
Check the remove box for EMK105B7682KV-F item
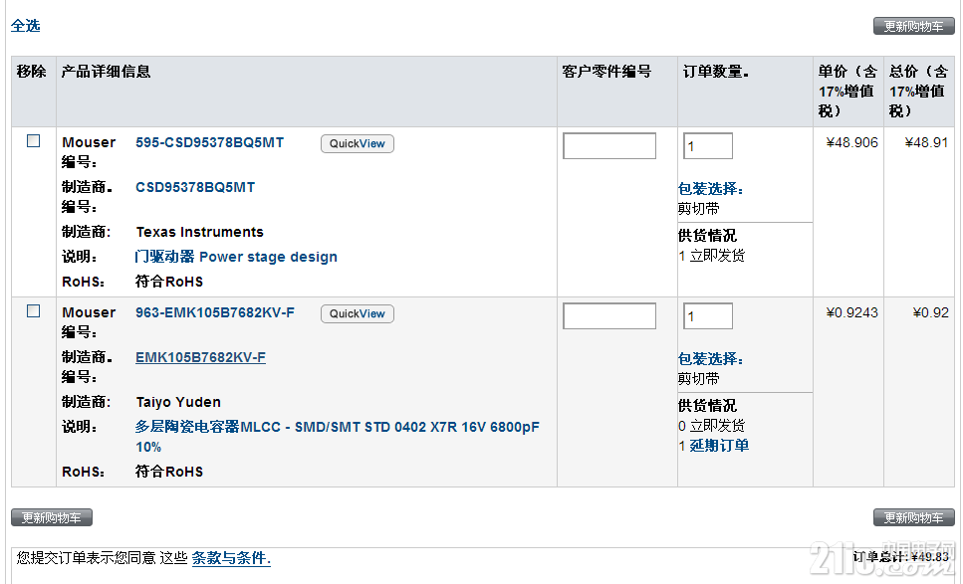(33, 311)
